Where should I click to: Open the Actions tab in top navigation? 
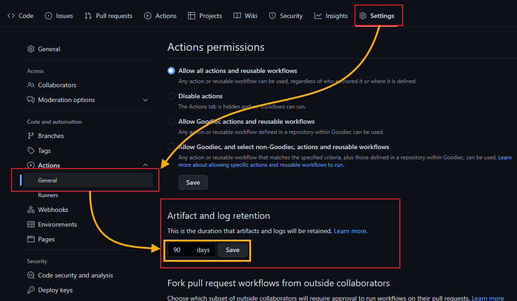click(160, 16)
